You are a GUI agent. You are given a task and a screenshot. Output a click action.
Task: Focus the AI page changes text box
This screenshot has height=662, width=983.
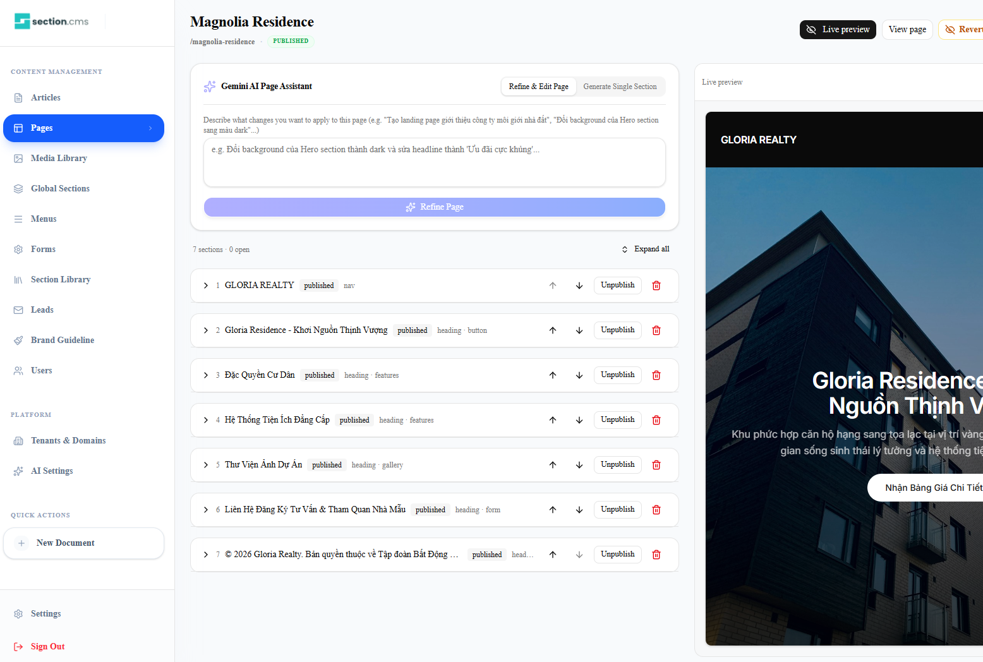(x=435, y=162)
